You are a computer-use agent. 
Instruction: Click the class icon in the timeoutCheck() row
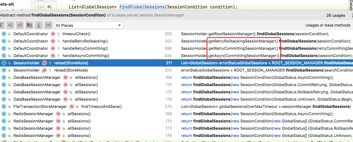pos(4,34)
